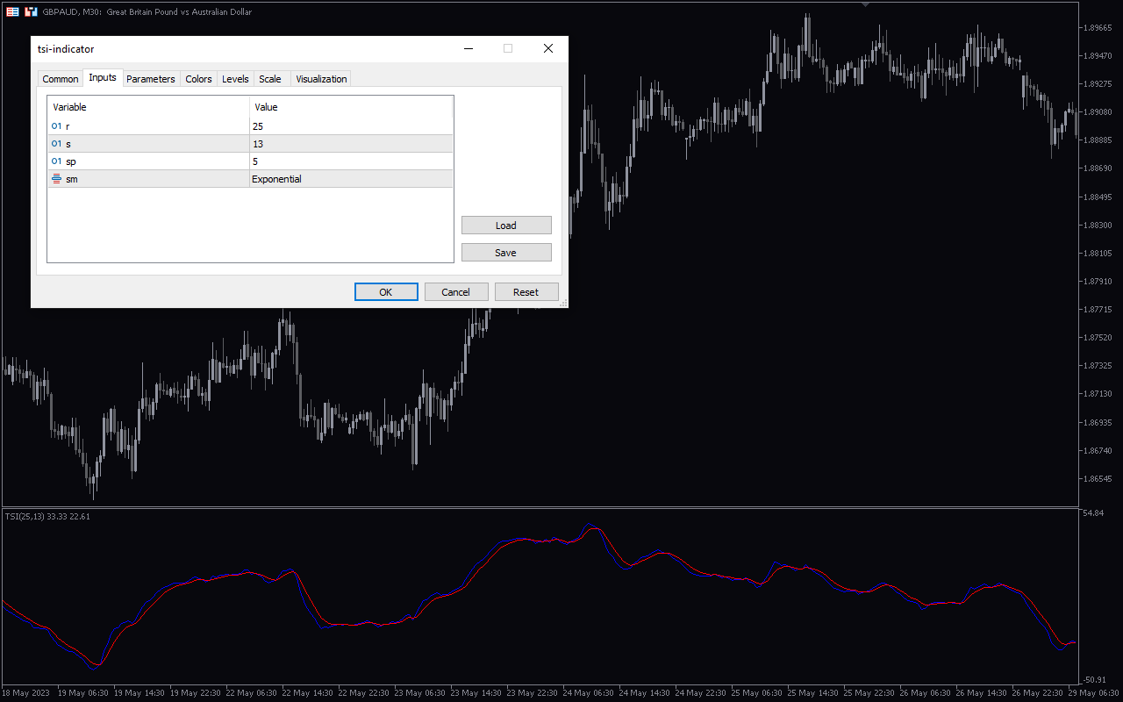Image resolution: width=1123 pixels, height=702 pixels.
Task: Click the chart shift marker triangle at top
Action: 866,4
